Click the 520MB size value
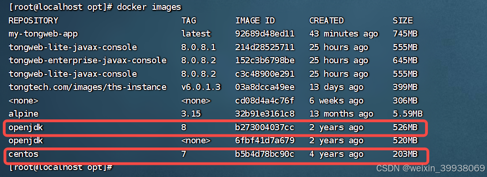The height and width of the screenshot is (177, 487). point(405,141)
